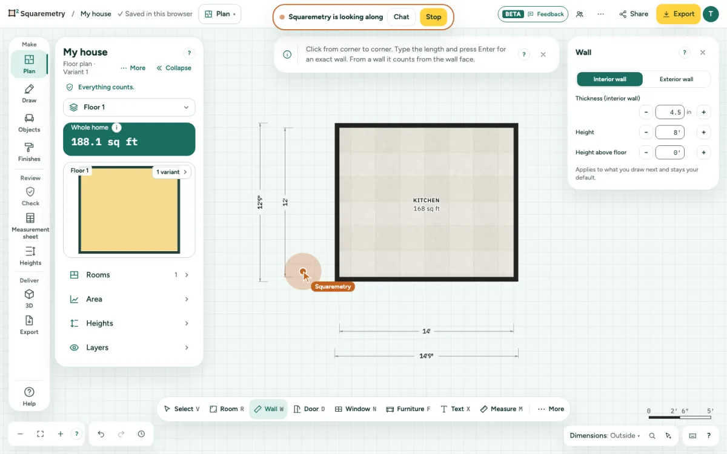
Task: Open the More menu under My house
Action: coord(133,68)
